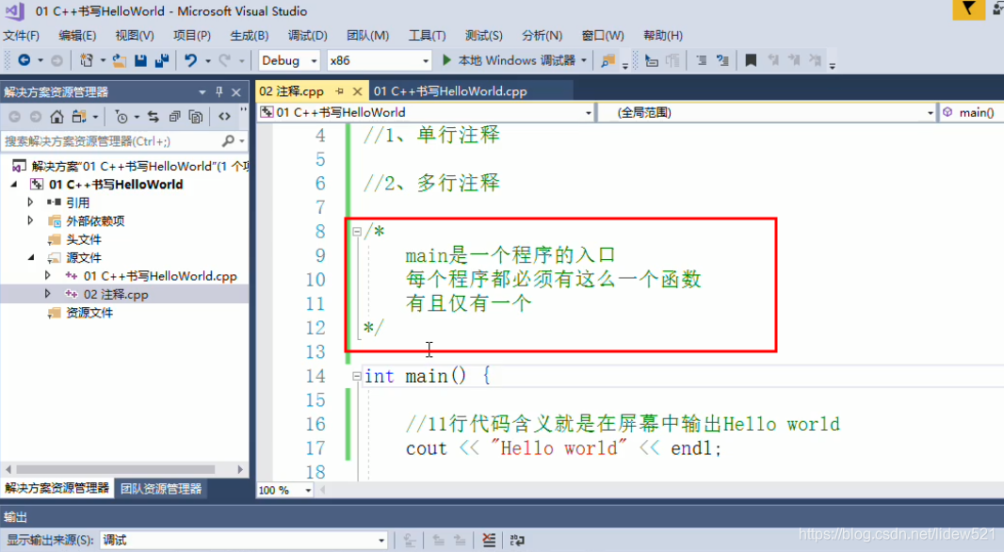Select the 解决方案资源管理器 bottom tab
Screen dimensions: 1004x552
tap(57, 489)
